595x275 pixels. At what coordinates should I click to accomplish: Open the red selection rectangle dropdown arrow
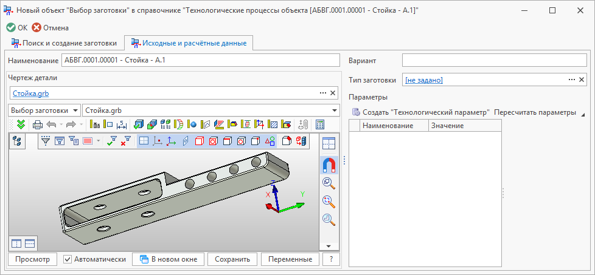(99, 141)
